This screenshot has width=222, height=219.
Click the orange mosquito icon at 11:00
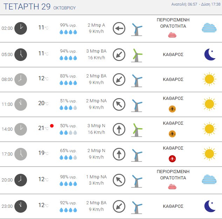(172, 109)
